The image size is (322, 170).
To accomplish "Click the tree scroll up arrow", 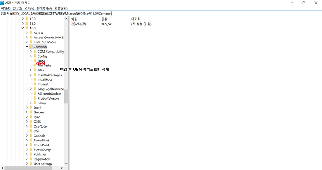I will click(x=66, y=19).
